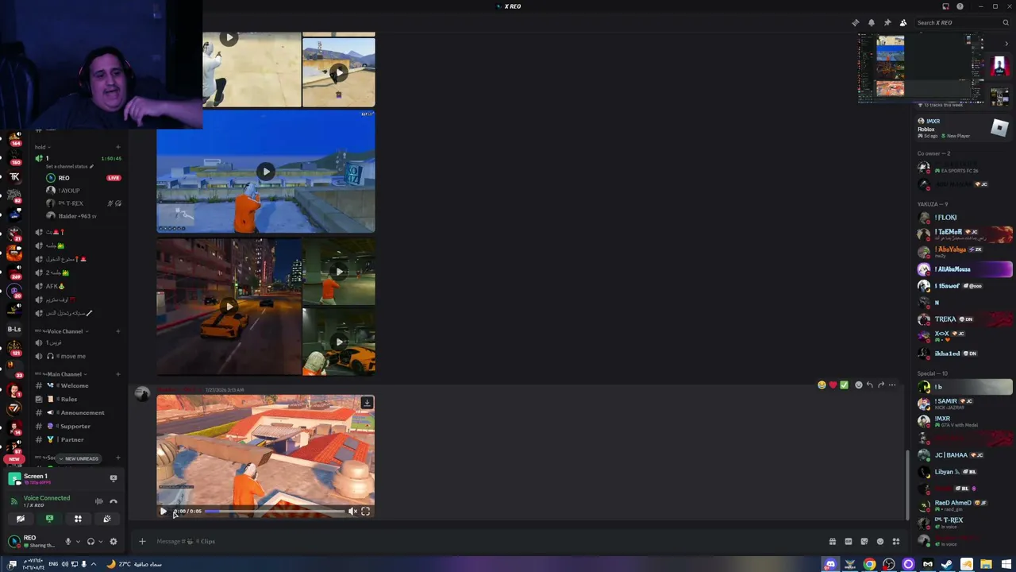
Task: Play the sandy ground video at top
Action: (229, 37)
